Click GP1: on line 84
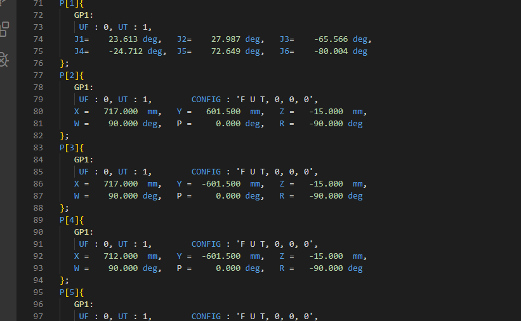 (84, 160)
